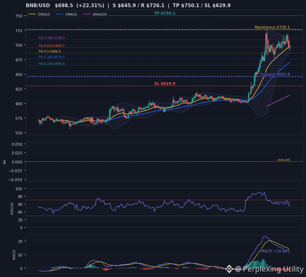The width and height of the screenshot is (306, 277).
Task: Click the Support $645.9 label
Action: click(x=275, y=74)
